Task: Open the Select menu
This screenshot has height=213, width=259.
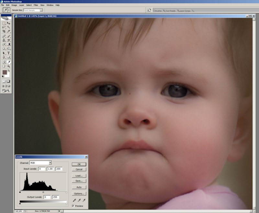Action: (29, 5)
